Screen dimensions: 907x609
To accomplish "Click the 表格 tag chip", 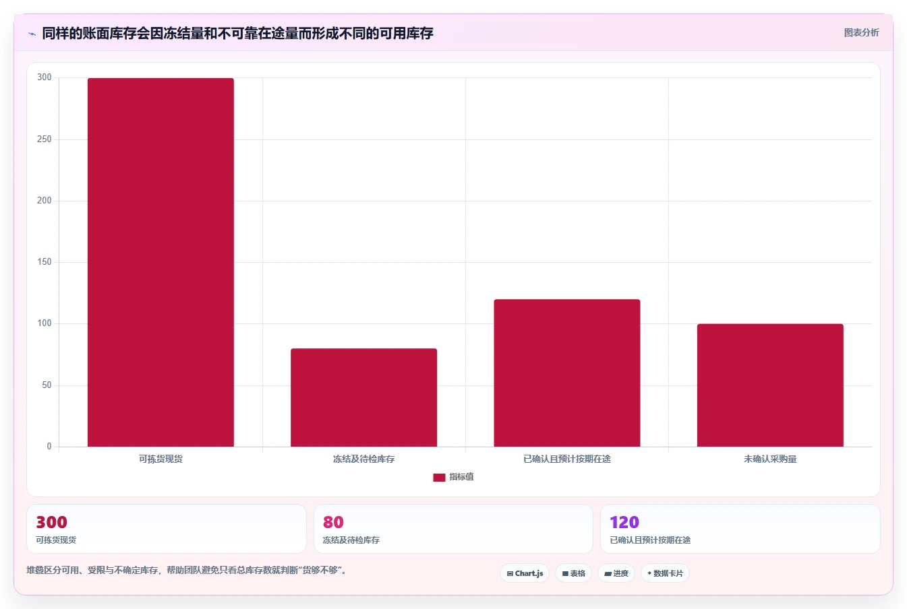I will pyautogui.click(x=574, y=573).
